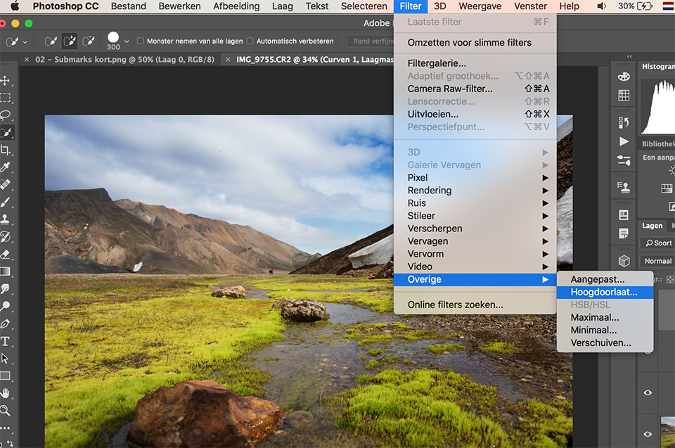Select the History Brush tool
This screenshot has width=675, height=448.
click(x=5, y=236)
